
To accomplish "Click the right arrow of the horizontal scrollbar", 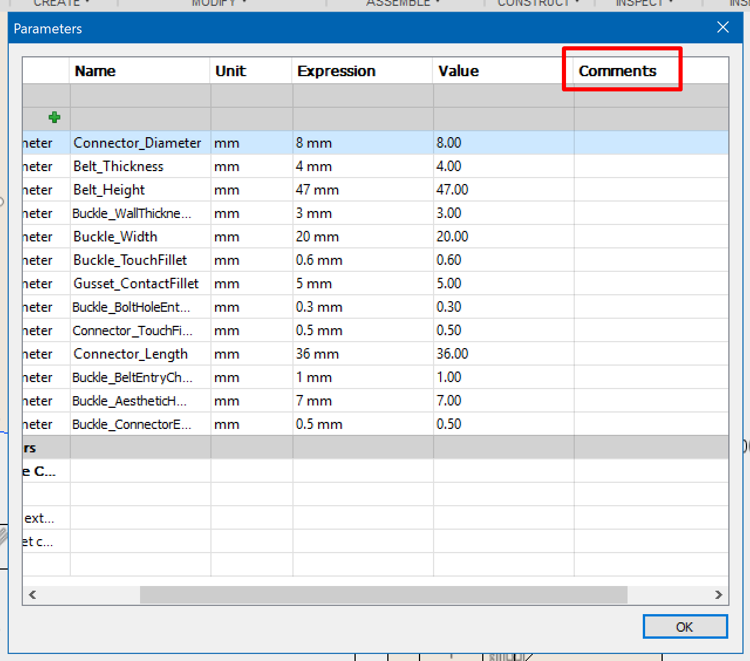I will coord(718,595).
